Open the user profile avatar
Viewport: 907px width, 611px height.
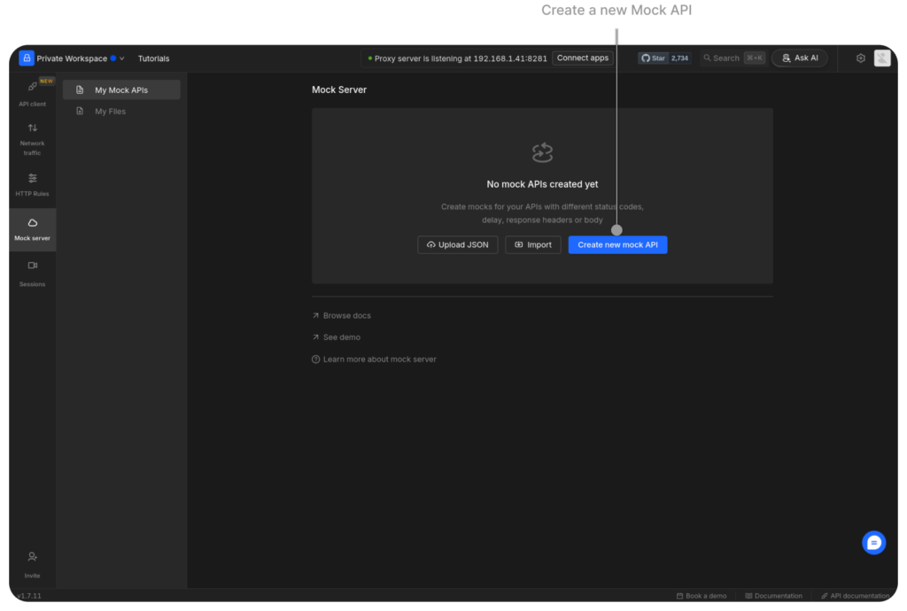882,58
